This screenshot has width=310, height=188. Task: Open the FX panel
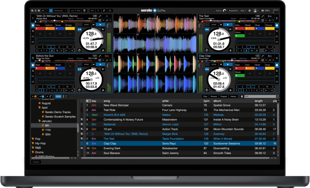click(x=98, y=11)
